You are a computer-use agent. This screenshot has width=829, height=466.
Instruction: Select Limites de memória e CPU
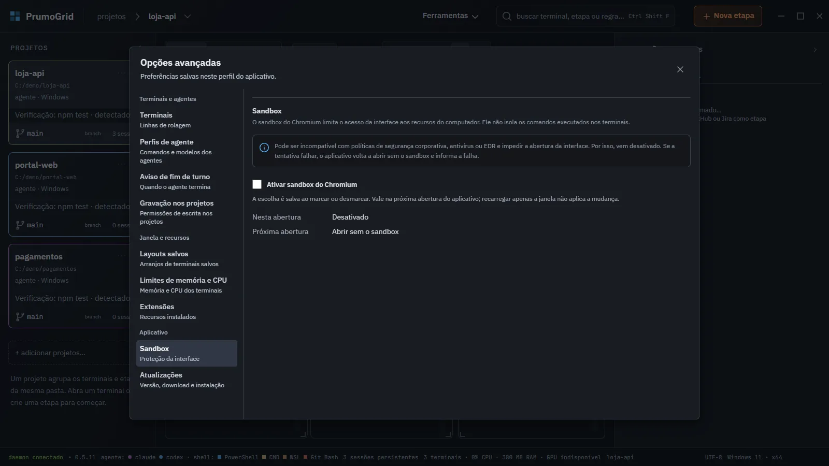[187, 285]
